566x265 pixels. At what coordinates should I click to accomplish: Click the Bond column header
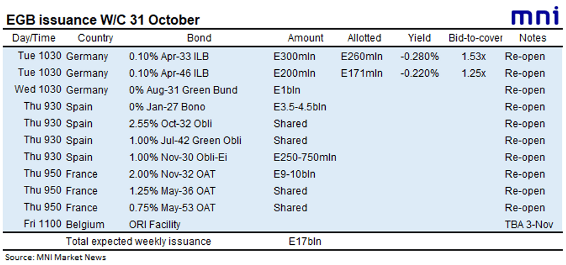click(x=199, y=38)
